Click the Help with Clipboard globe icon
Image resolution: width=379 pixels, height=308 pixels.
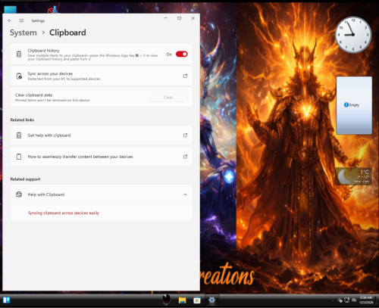click(19, 194)
